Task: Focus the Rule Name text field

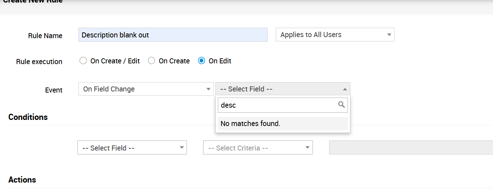Action: 173,35
